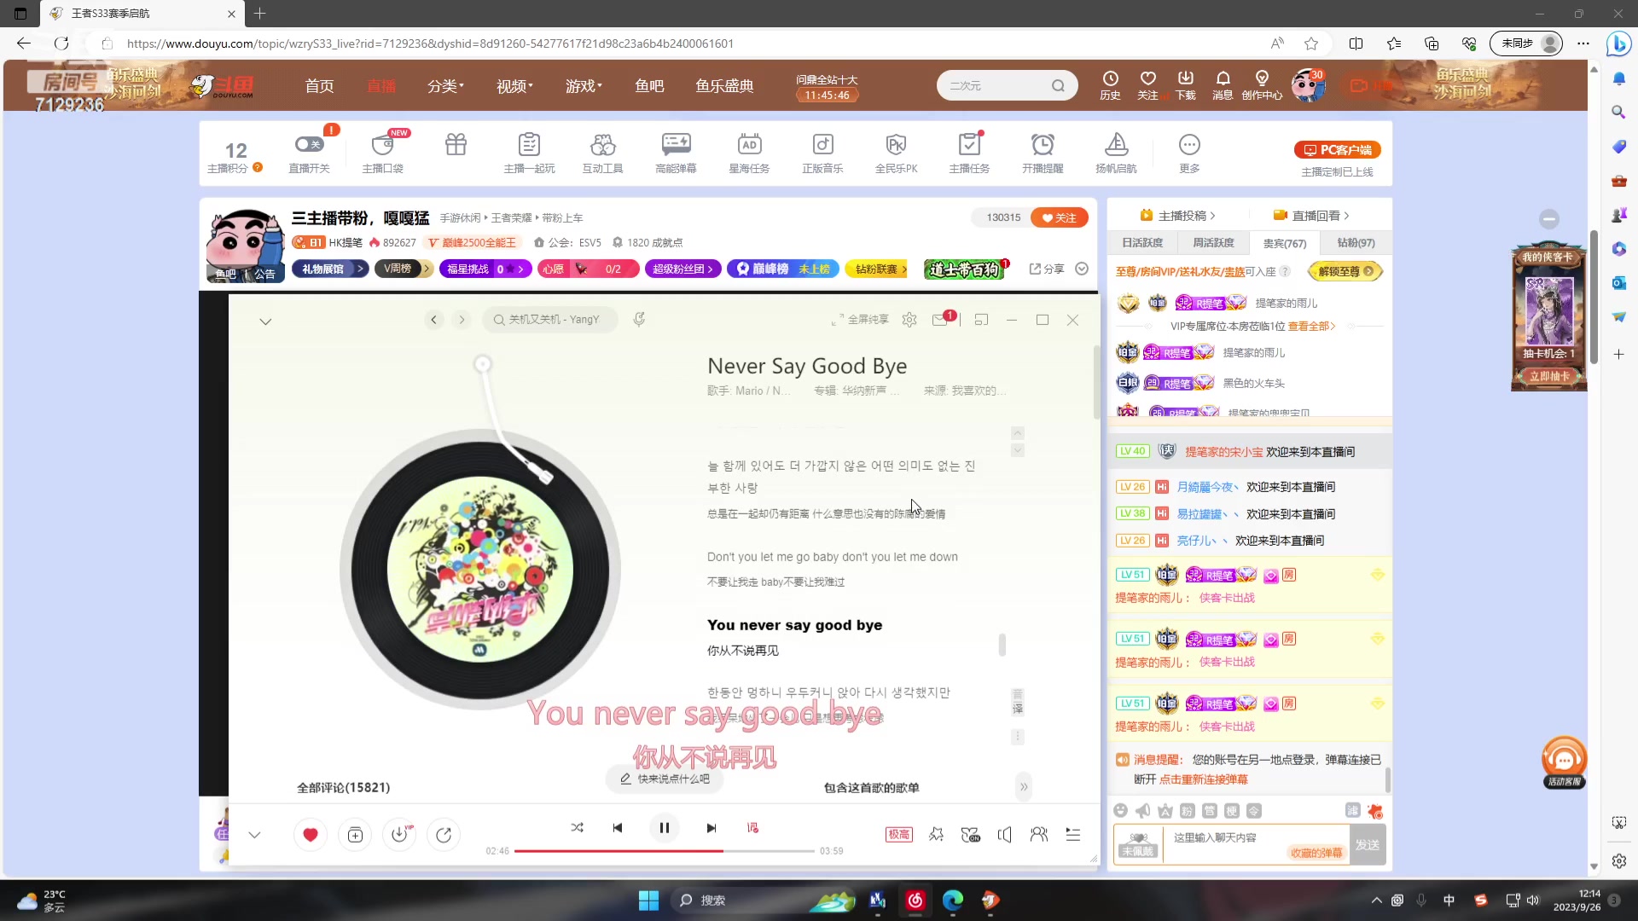This screenshot has width=1638, height=921.
Task: Expand the 分类 category menu
Action: tap(445, 86)
